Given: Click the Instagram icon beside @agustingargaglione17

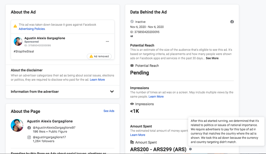Looking at the screenshot, I should click(29, 137).
